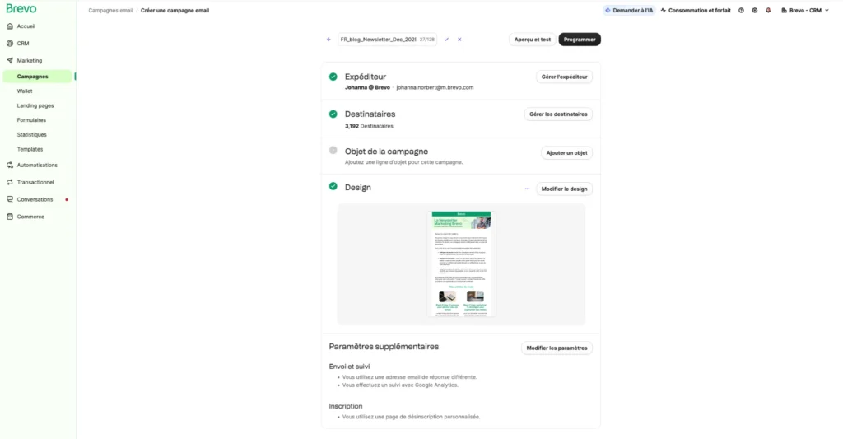Go to Statistiques in sidebar

[x=31, y=134]
